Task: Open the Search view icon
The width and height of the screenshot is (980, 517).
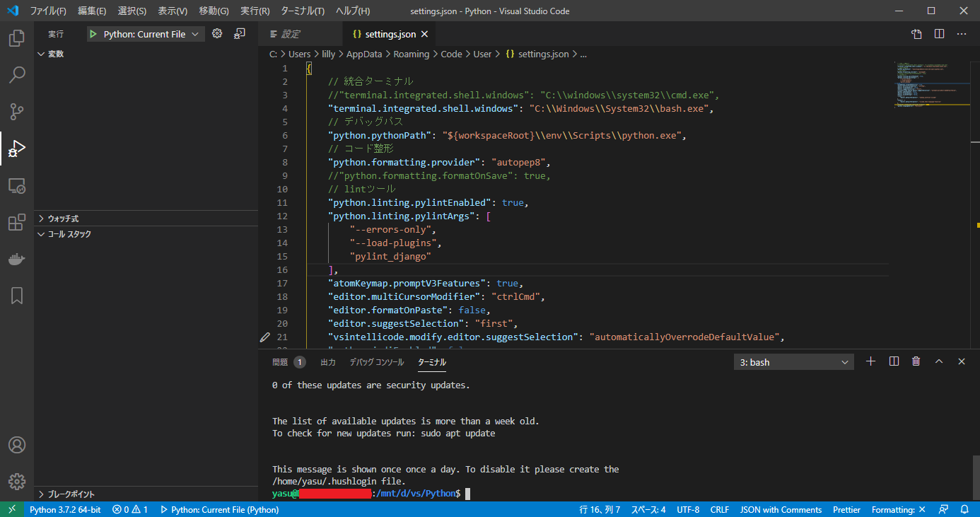Action: point(17,74)
